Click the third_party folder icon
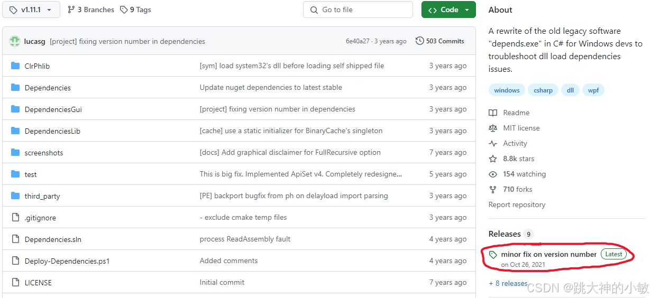This screenshot has width=651, height=298. (15, 196)
